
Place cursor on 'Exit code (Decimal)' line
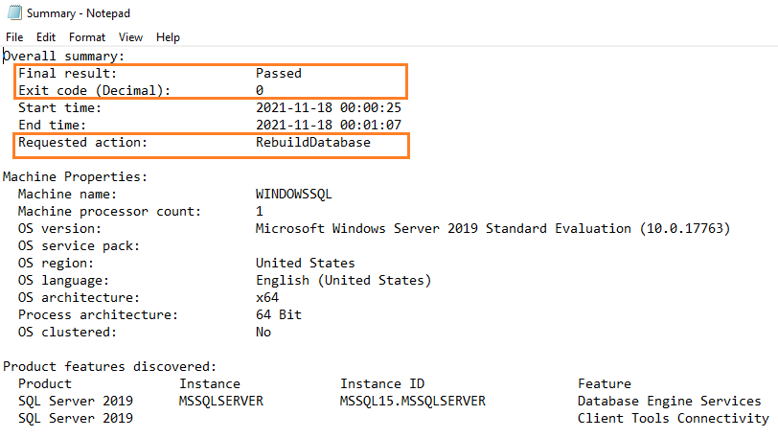coord(94,90)
